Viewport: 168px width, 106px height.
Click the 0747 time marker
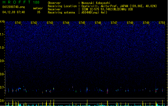pos(114,23)
